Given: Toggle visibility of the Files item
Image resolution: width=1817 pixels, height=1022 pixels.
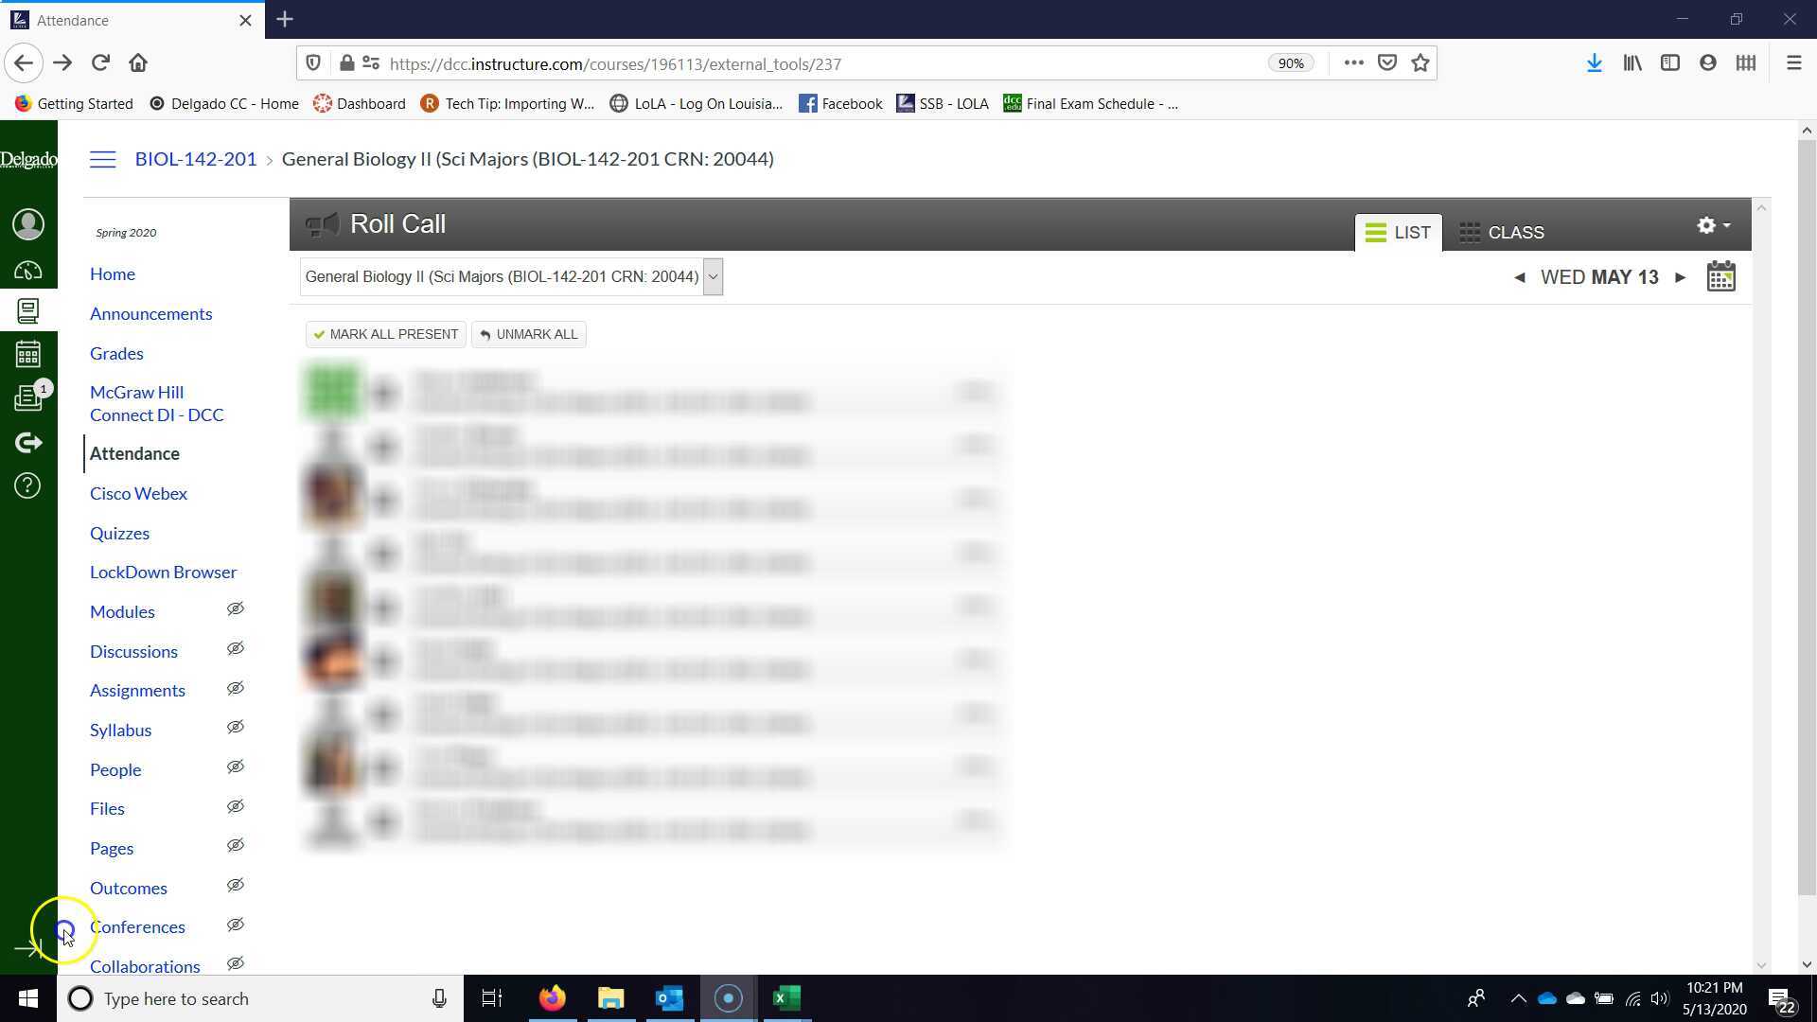Looking at the screenshot, I should 235,805.
